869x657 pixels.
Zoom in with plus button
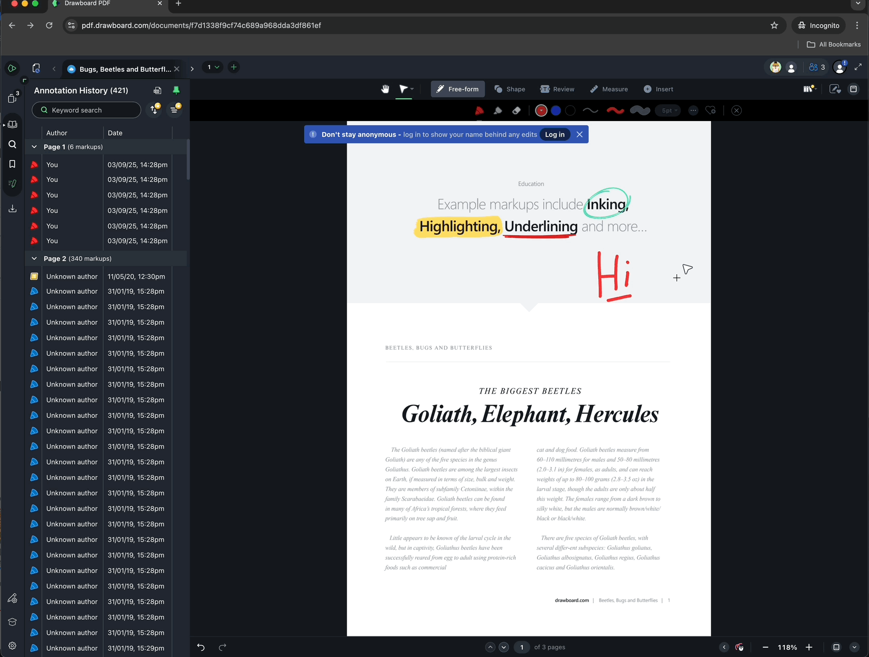(809, 647)
